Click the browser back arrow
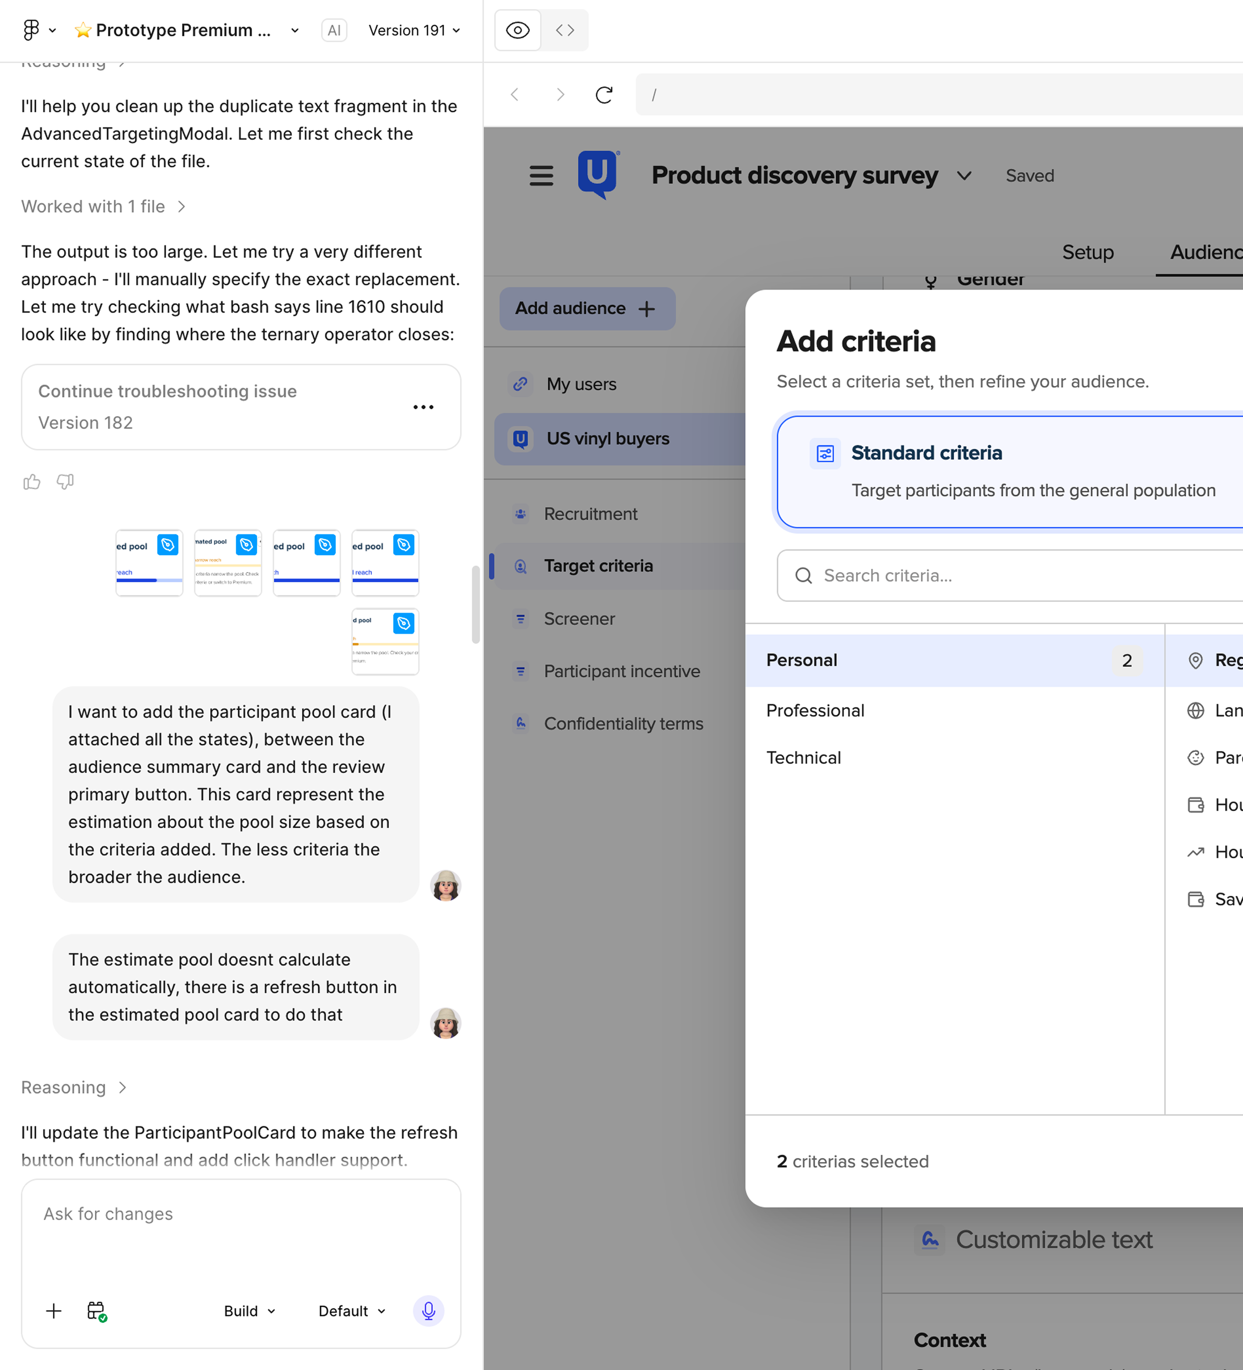Screen dimensions: 1243x1370 (x=515, y=94)
